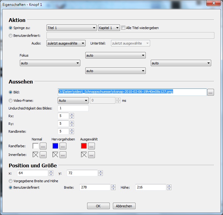Click the Undurchsichtigkeit des Bildes input field
223x215 pixels.
(x=73, y=108)
